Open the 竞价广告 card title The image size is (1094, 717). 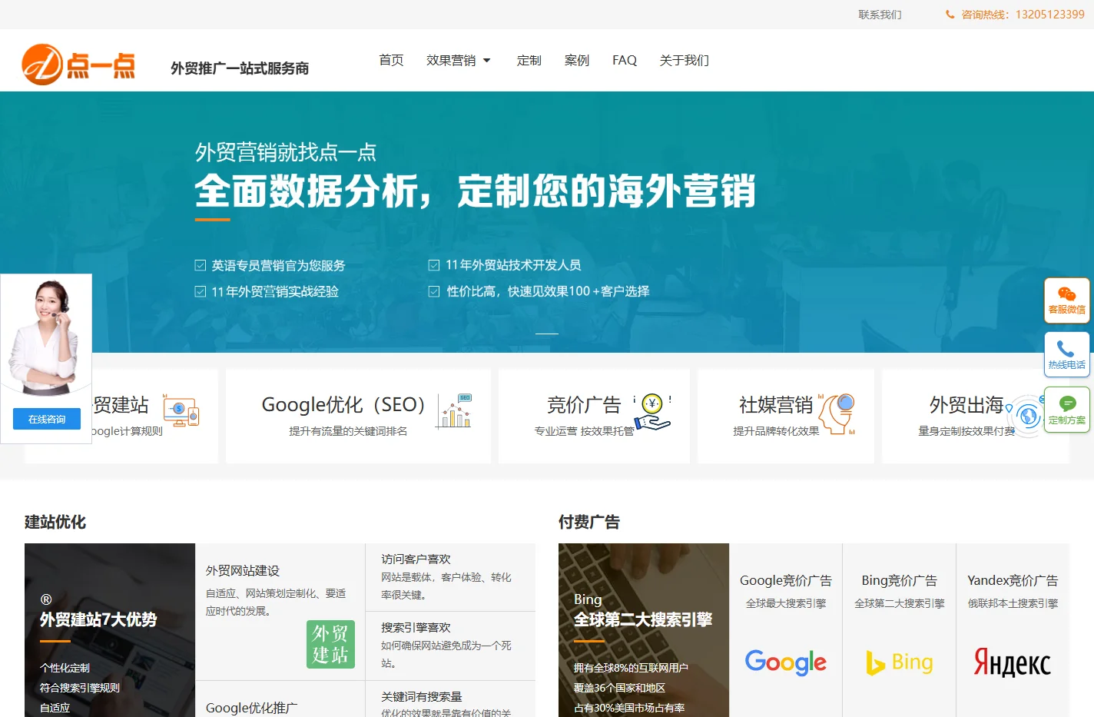584,405
